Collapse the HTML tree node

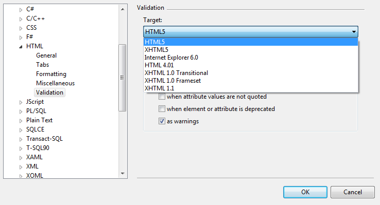21,47
